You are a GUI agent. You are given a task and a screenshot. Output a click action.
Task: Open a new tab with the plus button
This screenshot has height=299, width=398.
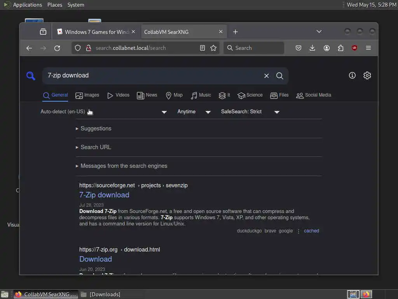[x=236, y=32]
